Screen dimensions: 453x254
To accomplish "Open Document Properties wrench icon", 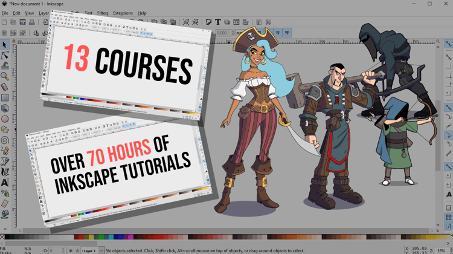I will 268,22.
